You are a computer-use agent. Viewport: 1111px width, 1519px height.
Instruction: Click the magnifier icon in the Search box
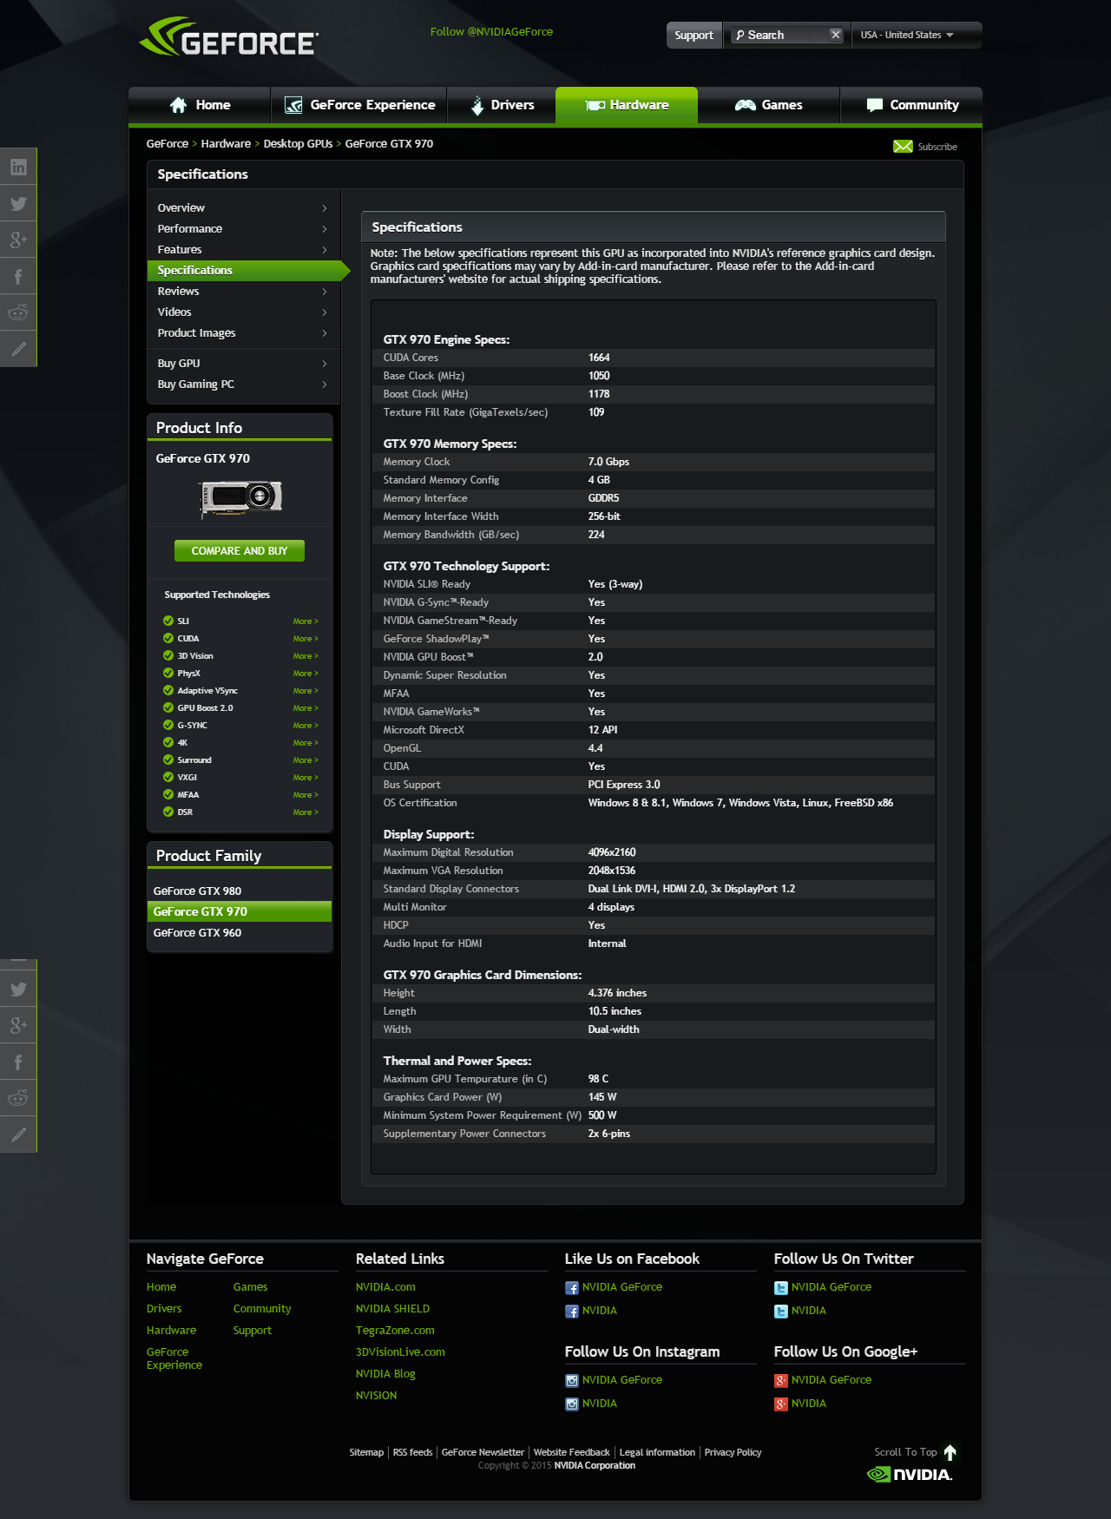[740, 36]
